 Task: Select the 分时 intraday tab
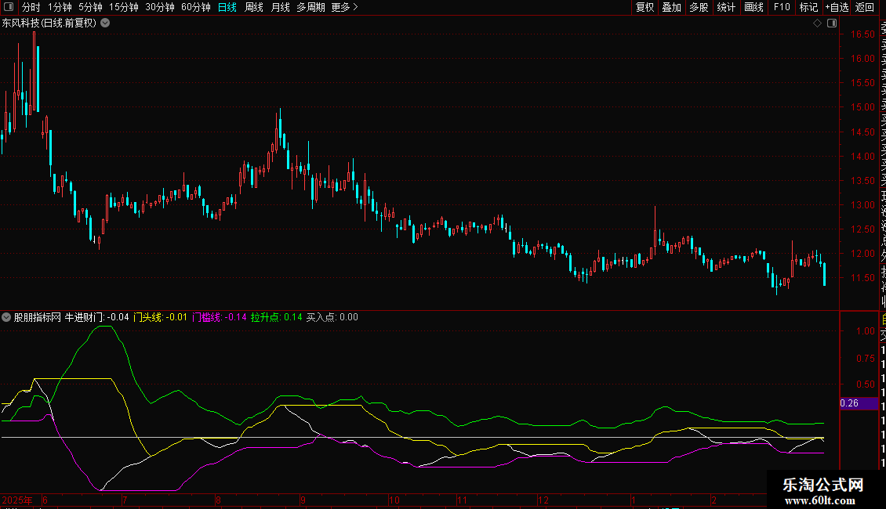[x=31, y=7]
